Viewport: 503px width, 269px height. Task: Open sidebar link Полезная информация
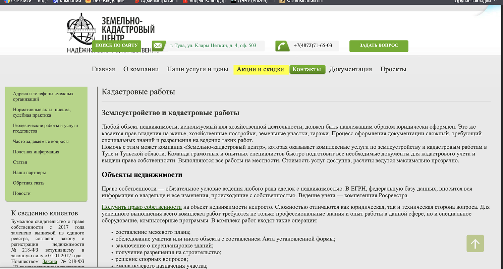(36, 152)
